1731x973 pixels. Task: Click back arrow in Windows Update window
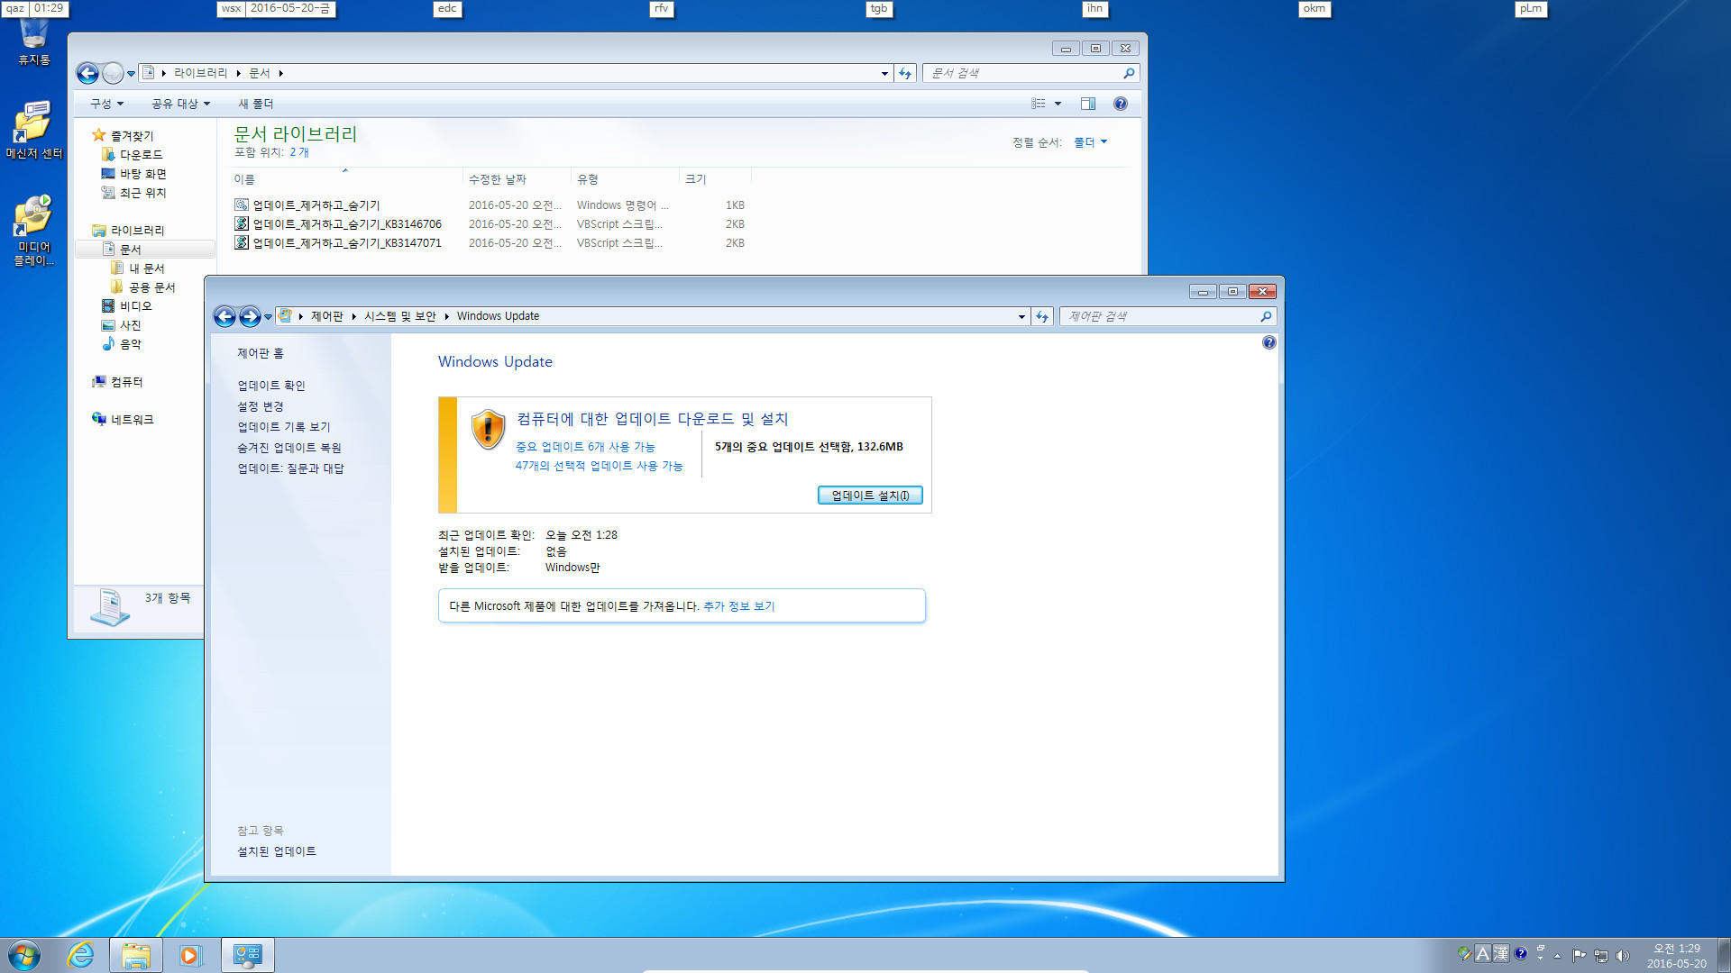point(224,316)
